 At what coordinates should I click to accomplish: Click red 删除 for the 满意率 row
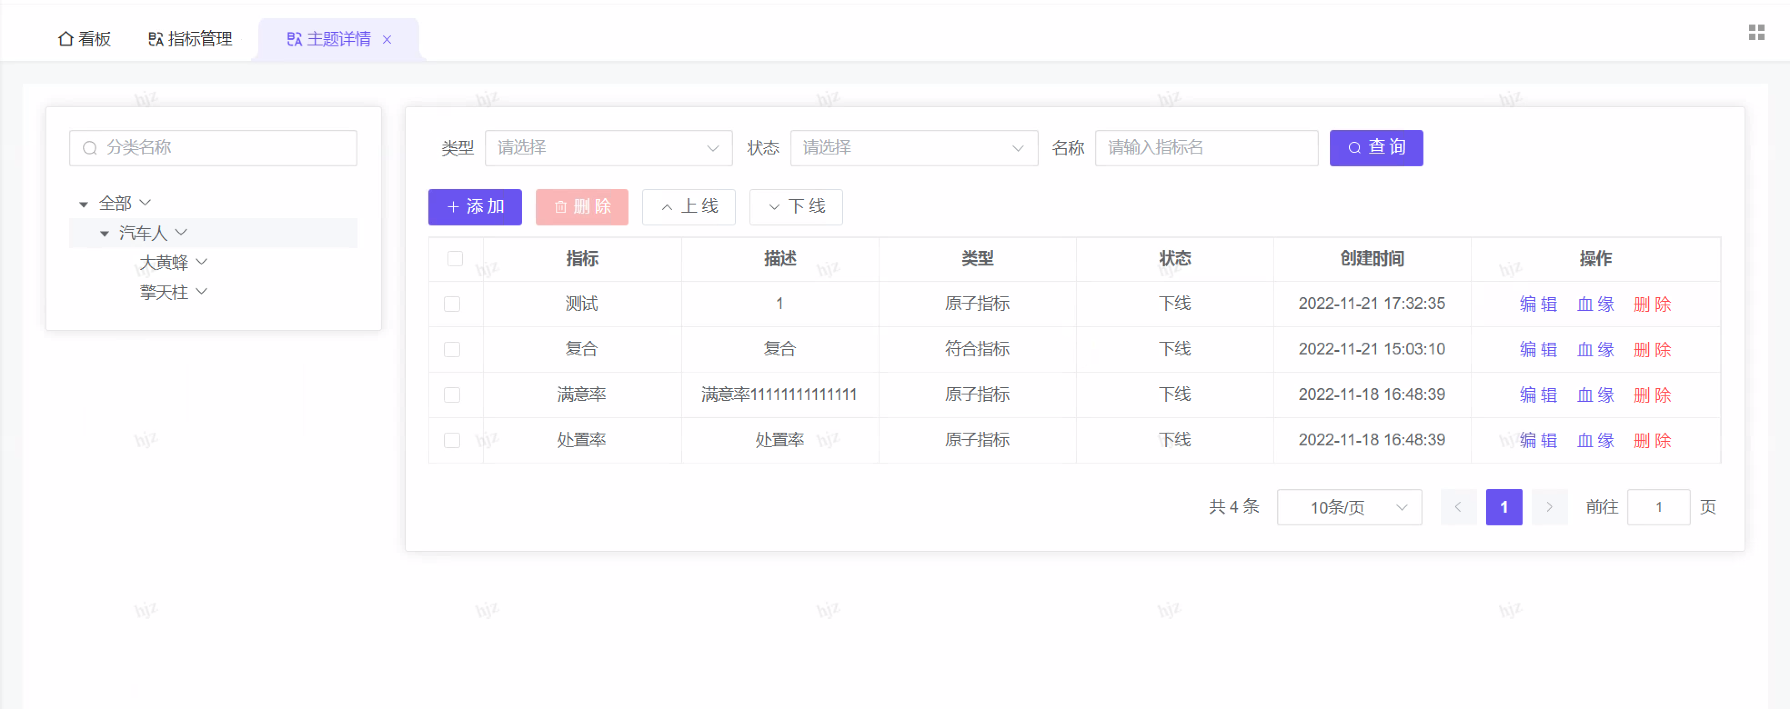pyautogui.click(x=1652, y=395)
